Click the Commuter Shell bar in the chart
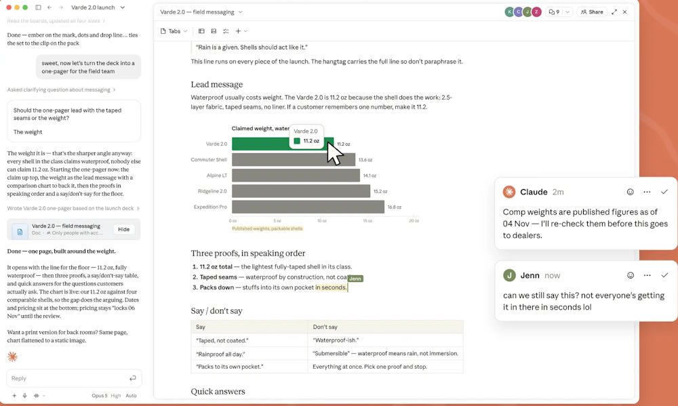This screenshot has width=678, height=406. pos(294,159)
